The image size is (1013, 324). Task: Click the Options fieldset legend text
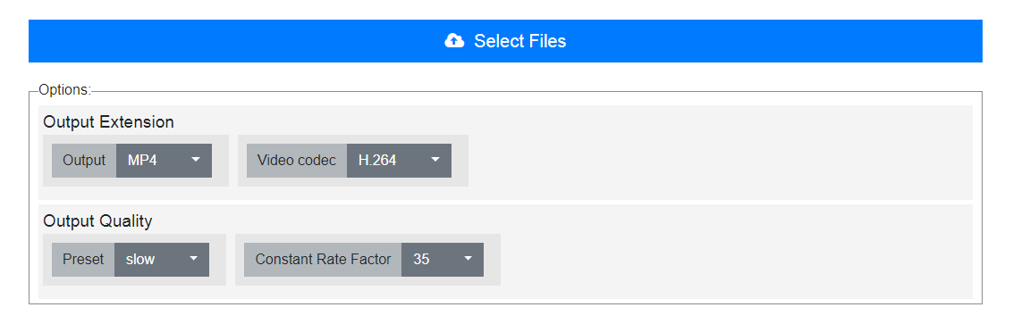pos(64,90)
